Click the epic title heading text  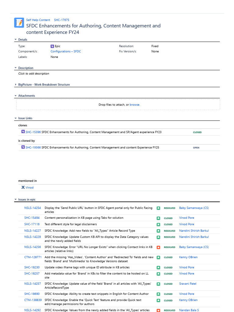[x=93, y=29]
